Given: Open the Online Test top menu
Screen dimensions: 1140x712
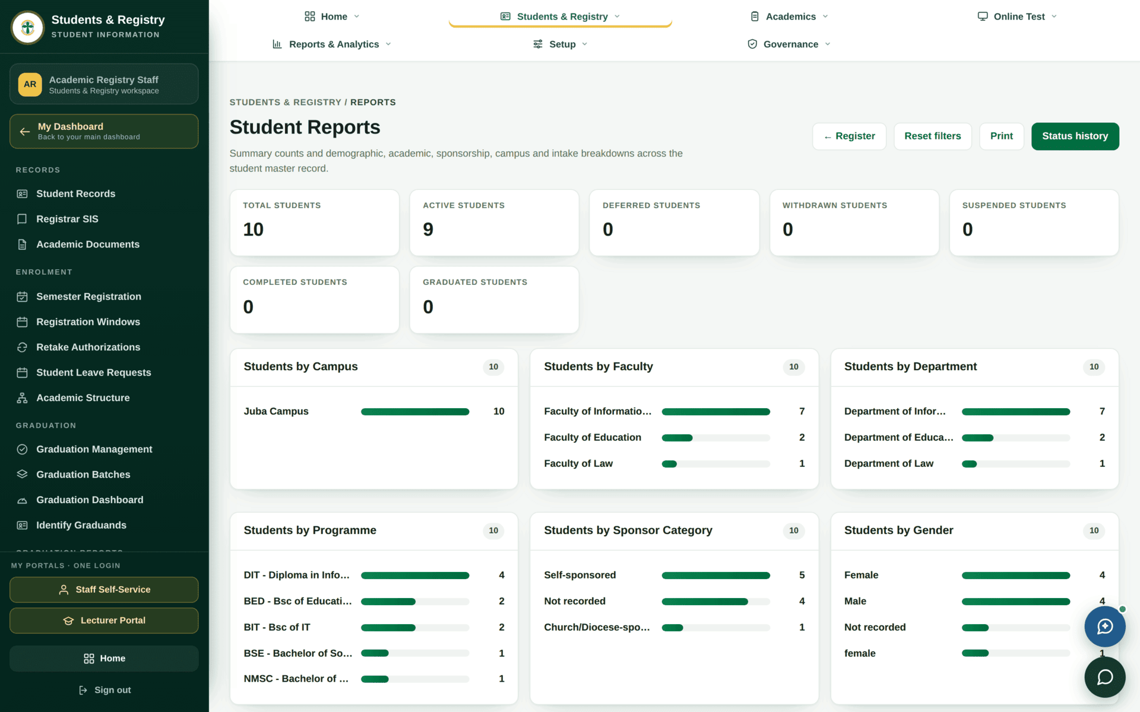Looking at the screenshot, I should tap(1017, 17).
